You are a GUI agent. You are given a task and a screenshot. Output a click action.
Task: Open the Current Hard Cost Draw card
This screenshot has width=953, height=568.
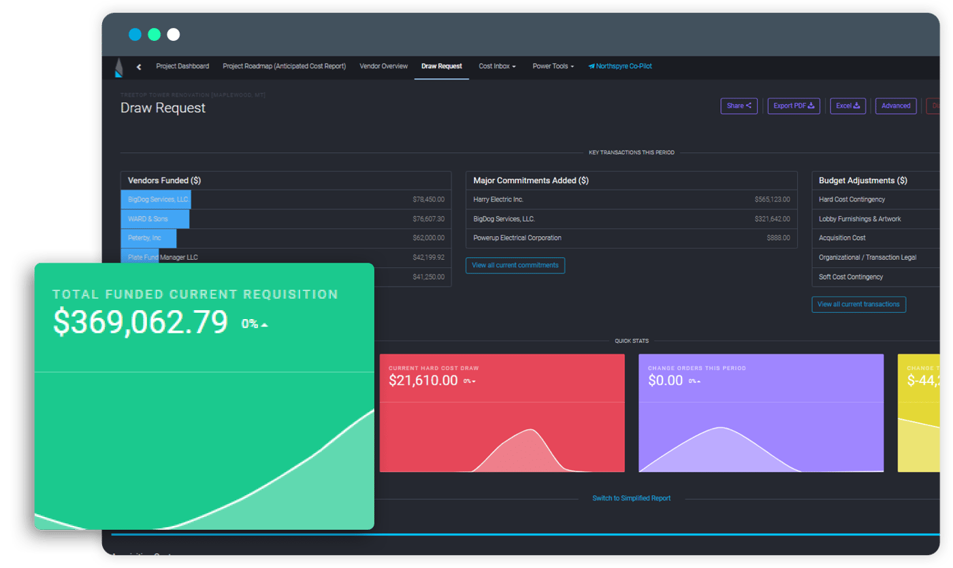coord(502,413)
